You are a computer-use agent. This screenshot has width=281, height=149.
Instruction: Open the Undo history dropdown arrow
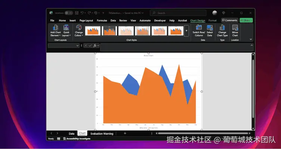(85, 13)
